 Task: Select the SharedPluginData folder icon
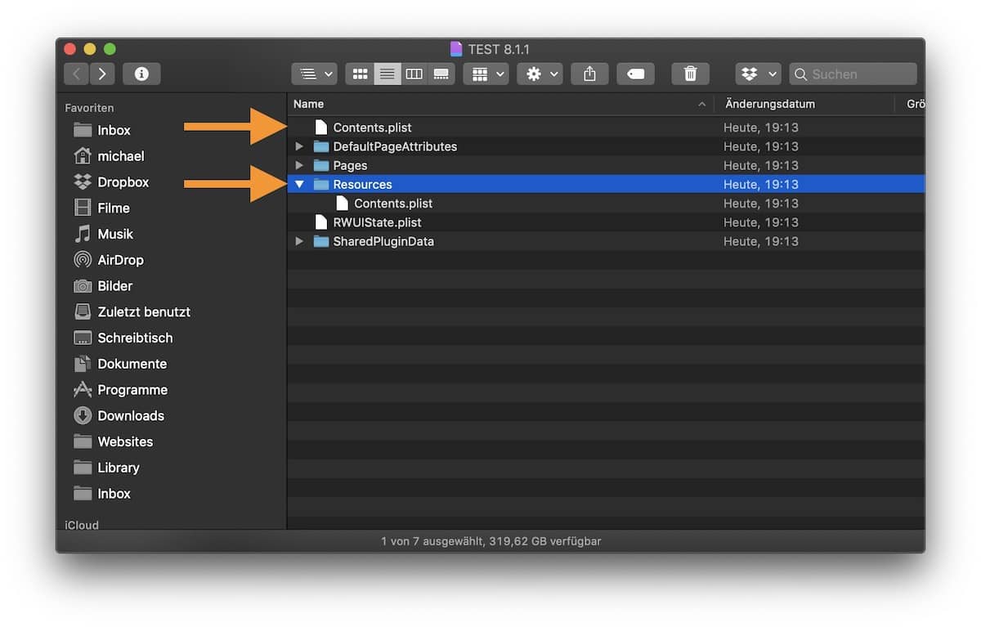(321, 241)
